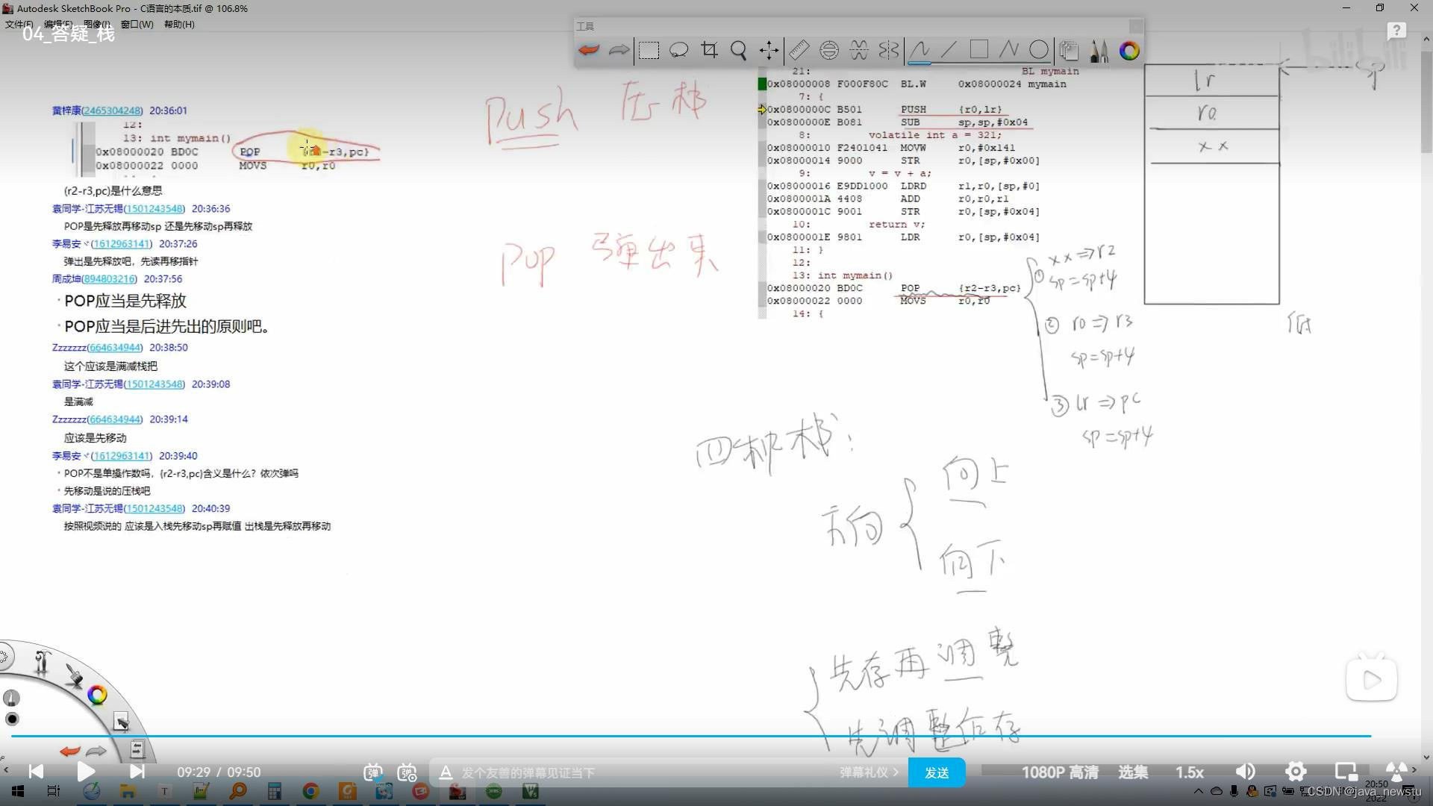The height and width of the screenshot is (806, 1433).
Task: Select the rectangular marquee selection tool
Action: [649, 51]
